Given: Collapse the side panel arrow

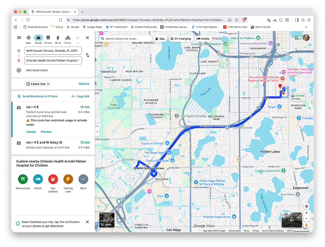Looking at the screenshot, I should pos(97,132).
